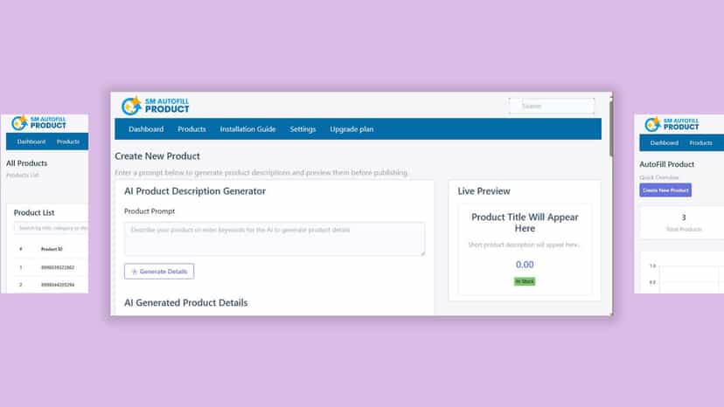Viewport: 724px width, 407px height.
Task: Click 'AI Product Description Generator' heading
Action: pyautogui.click(x=194, y=191)
